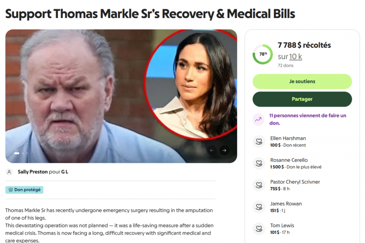Viewport: 365px width, 243px height.
Task: Click the Partager share button
Action: [x=302, y=99]
